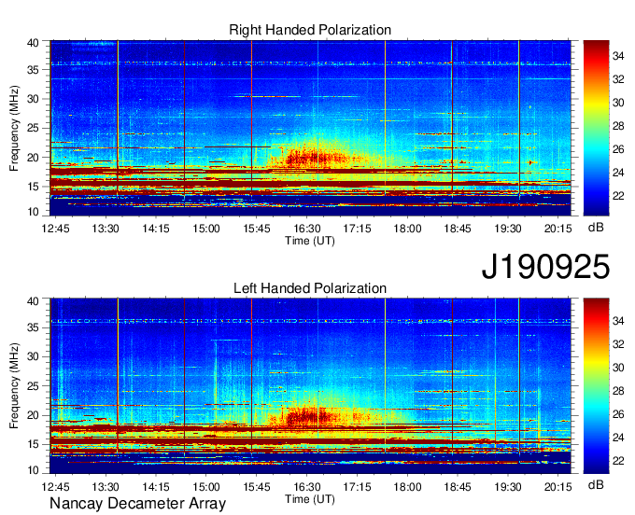Click the "28" value on upper colorbar
Screen dimensions: 635x515
(618, 126)
